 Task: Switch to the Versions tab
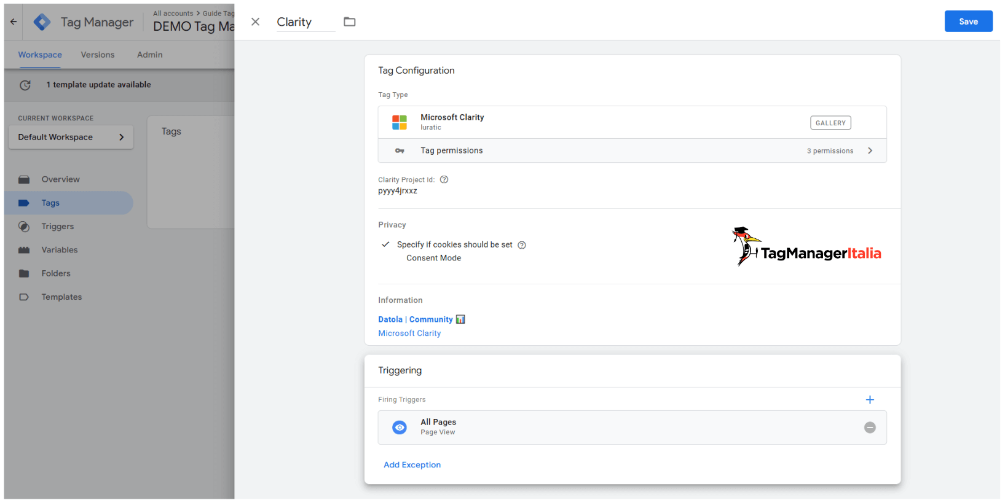[x=97, y=55]
